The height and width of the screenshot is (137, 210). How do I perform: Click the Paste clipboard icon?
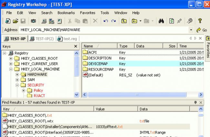85,21
